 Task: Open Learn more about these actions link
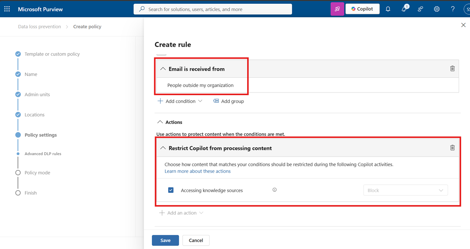(197, 171)
